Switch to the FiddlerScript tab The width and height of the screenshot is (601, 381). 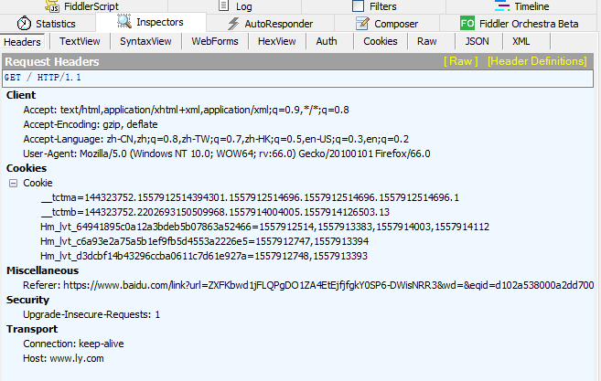(84, 6)
